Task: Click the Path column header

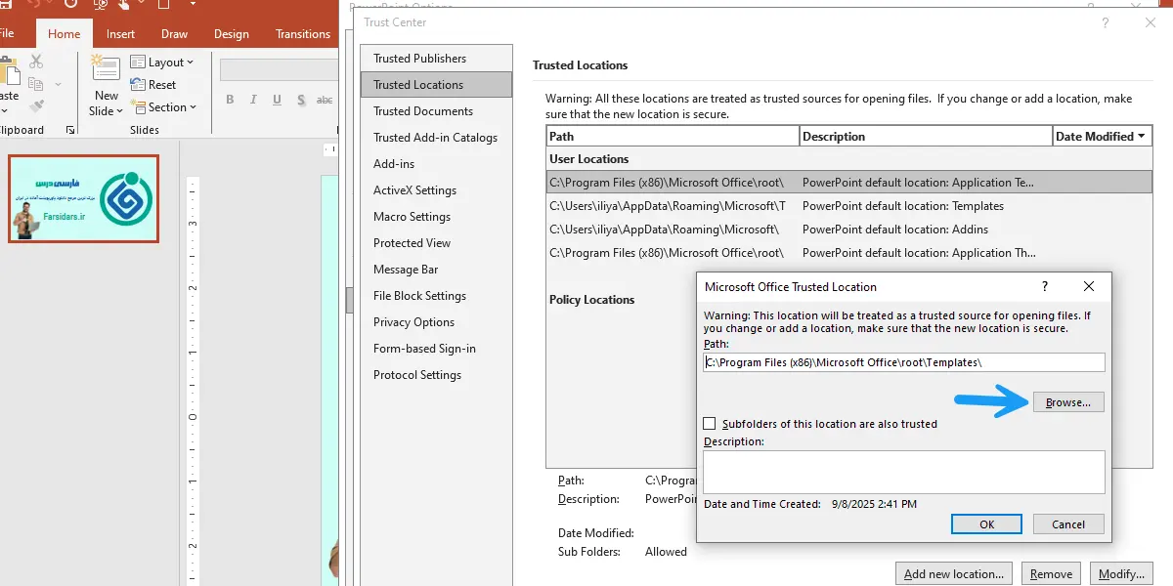Action: coord(673,137)
